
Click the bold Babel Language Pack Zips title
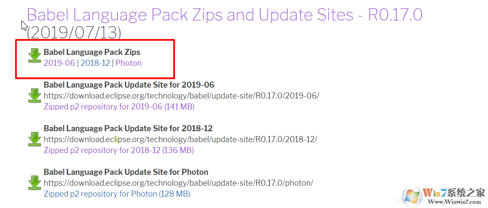tap(92, 52)
